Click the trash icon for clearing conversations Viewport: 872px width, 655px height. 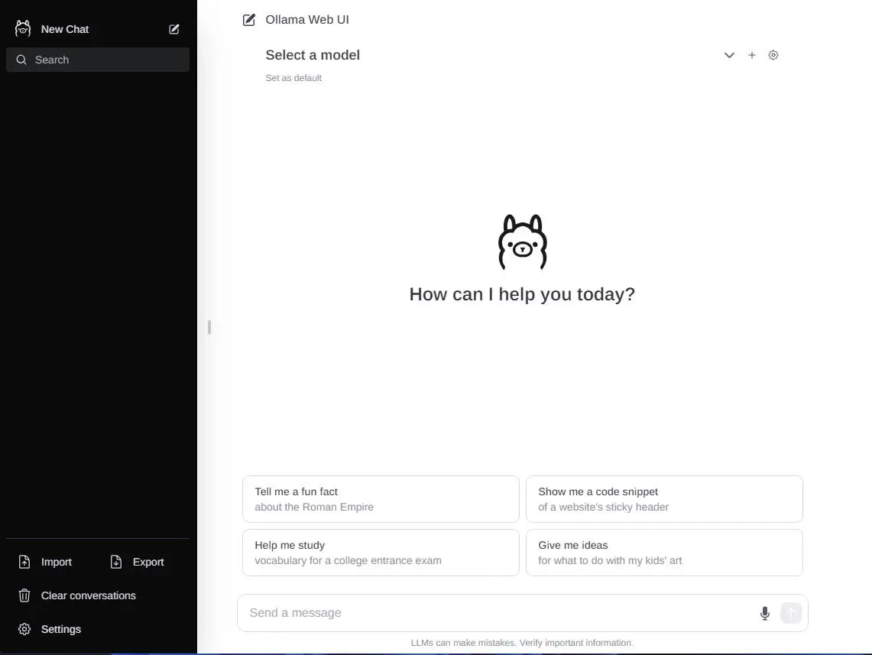click(x=24, y=595)
